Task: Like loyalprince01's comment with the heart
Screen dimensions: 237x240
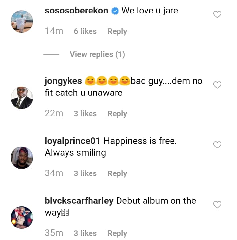Action: (217, 145)
